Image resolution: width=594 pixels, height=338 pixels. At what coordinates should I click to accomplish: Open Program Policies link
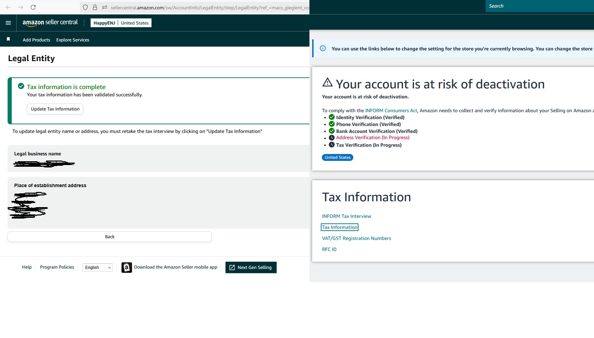coord(57,267)
